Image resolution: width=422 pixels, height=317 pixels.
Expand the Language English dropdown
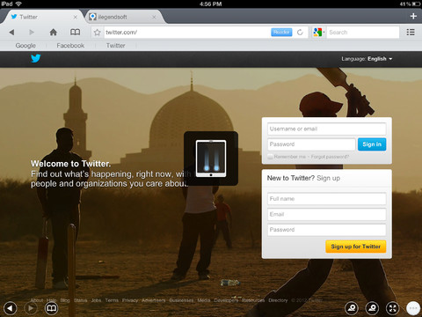(367, 59)
